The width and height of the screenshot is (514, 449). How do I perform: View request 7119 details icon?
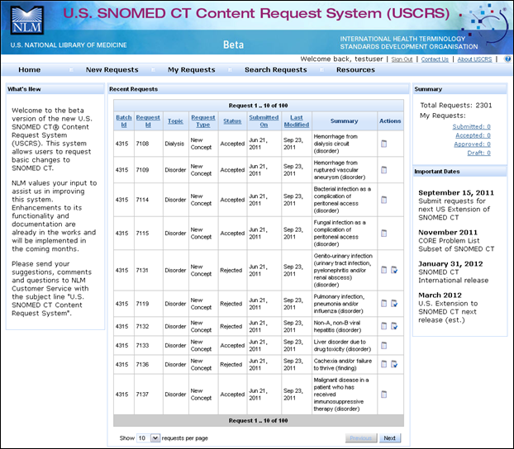click(384, 303)
